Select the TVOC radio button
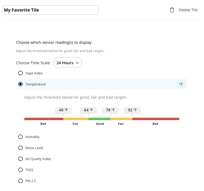 tap(20, 170)
